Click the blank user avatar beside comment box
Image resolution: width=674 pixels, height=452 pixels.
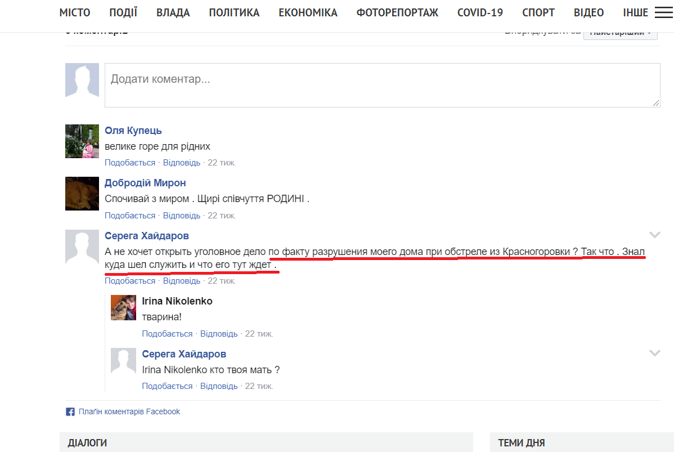tap(82, 80)
